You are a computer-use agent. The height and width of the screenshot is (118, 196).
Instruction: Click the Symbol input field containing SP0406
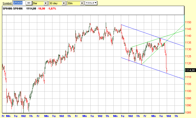point(19,3)
